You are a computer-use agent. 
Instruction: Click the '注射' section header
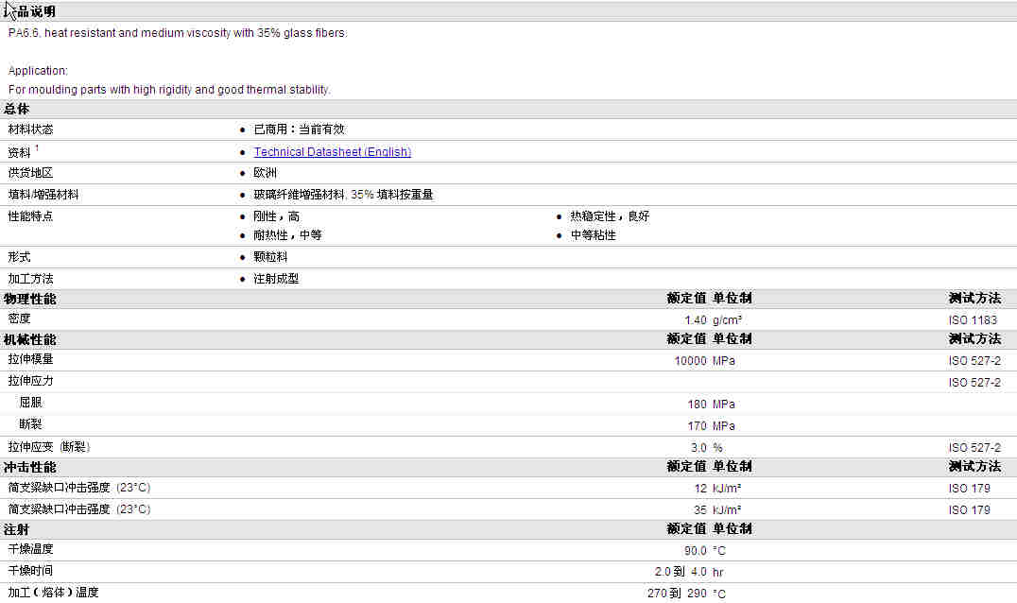click(x=17, y=529)
